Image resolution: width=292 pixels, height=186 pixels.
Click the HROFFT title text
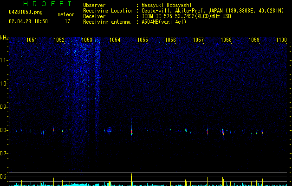click(47, 4)
